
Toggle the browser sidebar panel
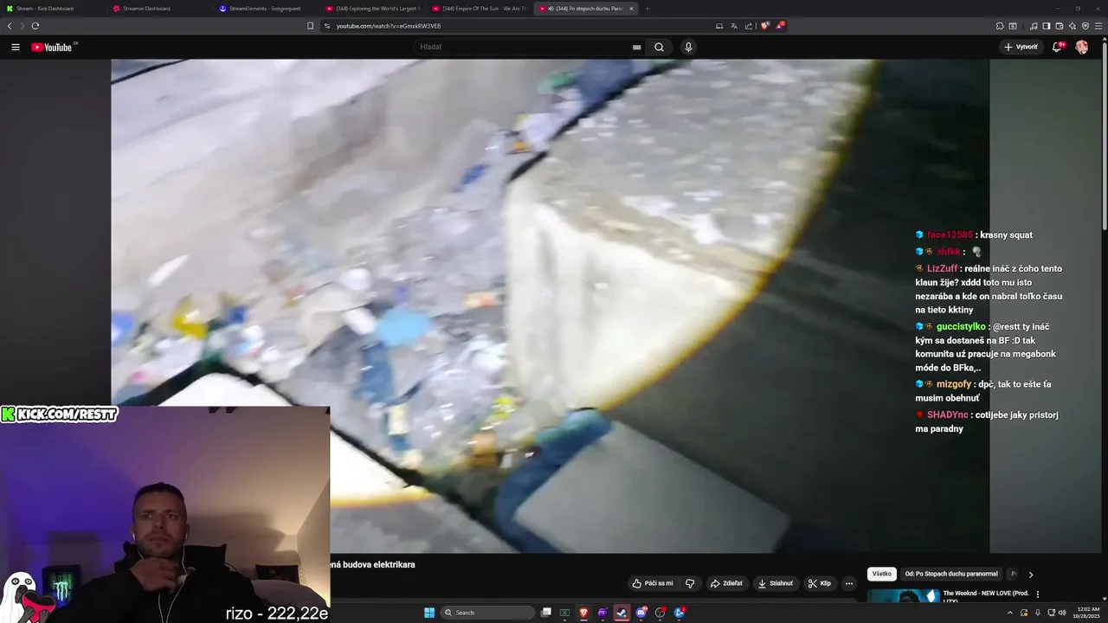1047,26
